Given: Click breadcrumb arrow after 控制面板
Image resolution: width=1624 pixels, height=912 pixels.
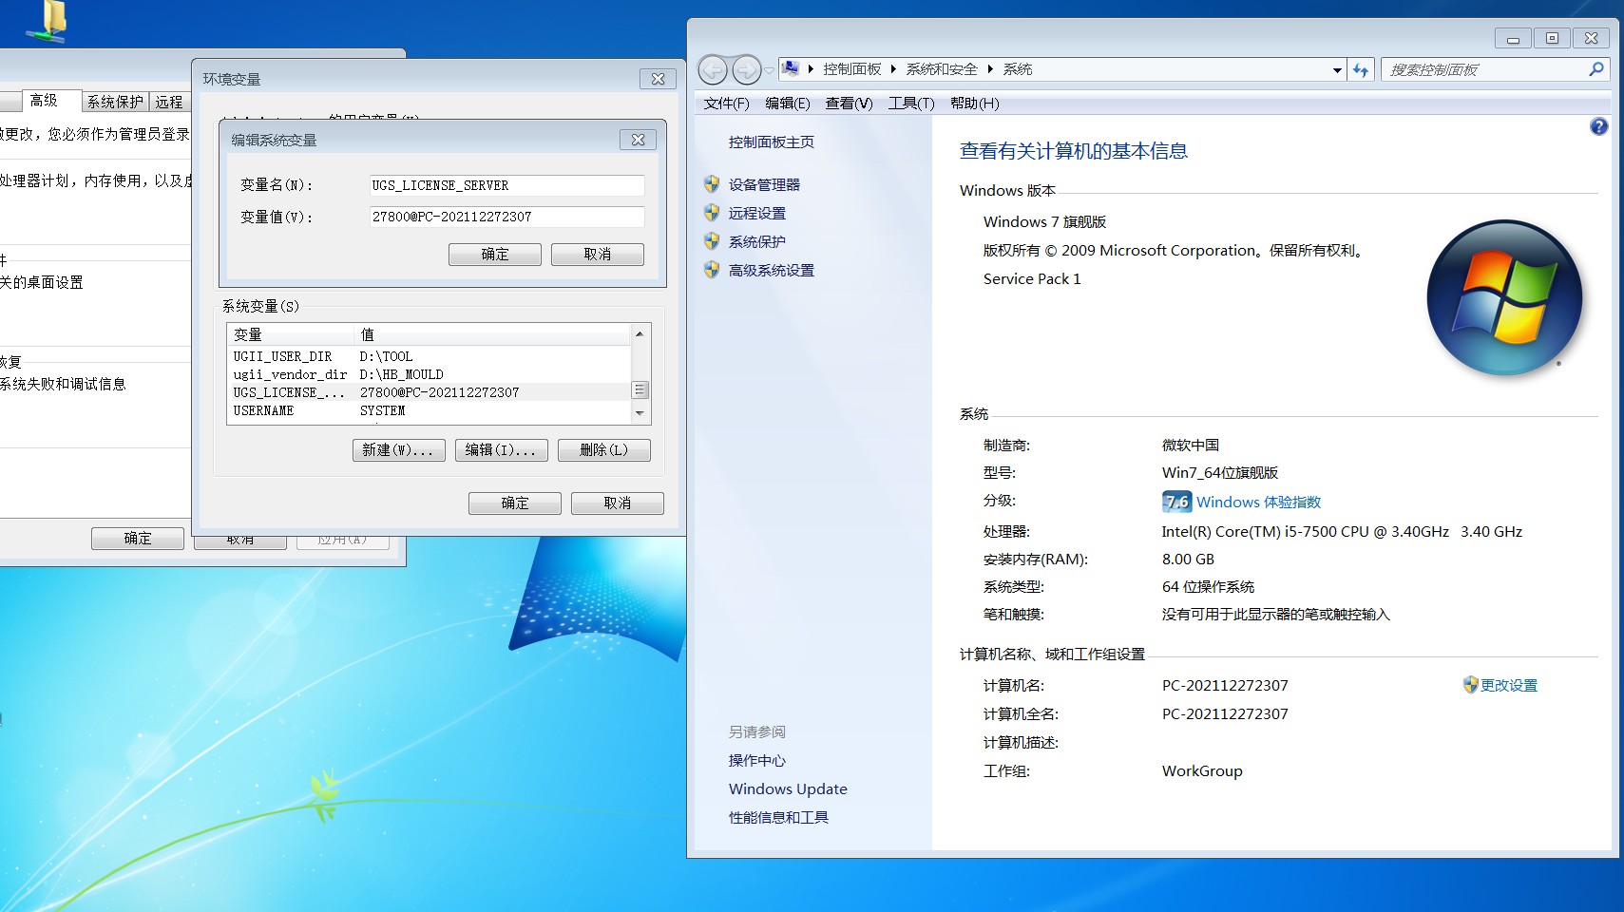Looking at the screenshot, I should coord(893,69).
